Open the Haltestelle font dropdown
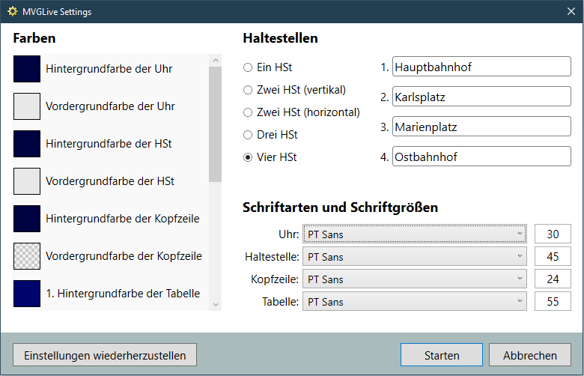 coord(415,256)
